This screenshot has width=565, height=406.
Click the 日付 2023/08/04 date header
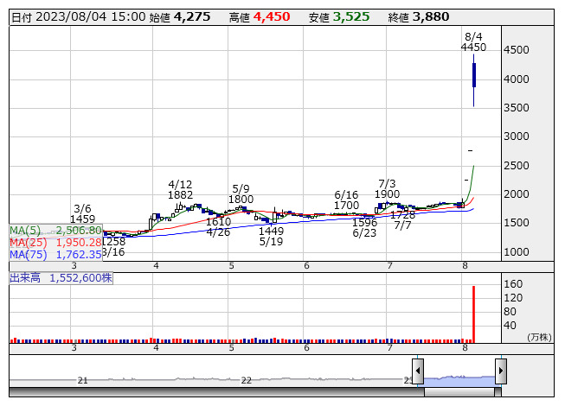(x=78, y=16)
